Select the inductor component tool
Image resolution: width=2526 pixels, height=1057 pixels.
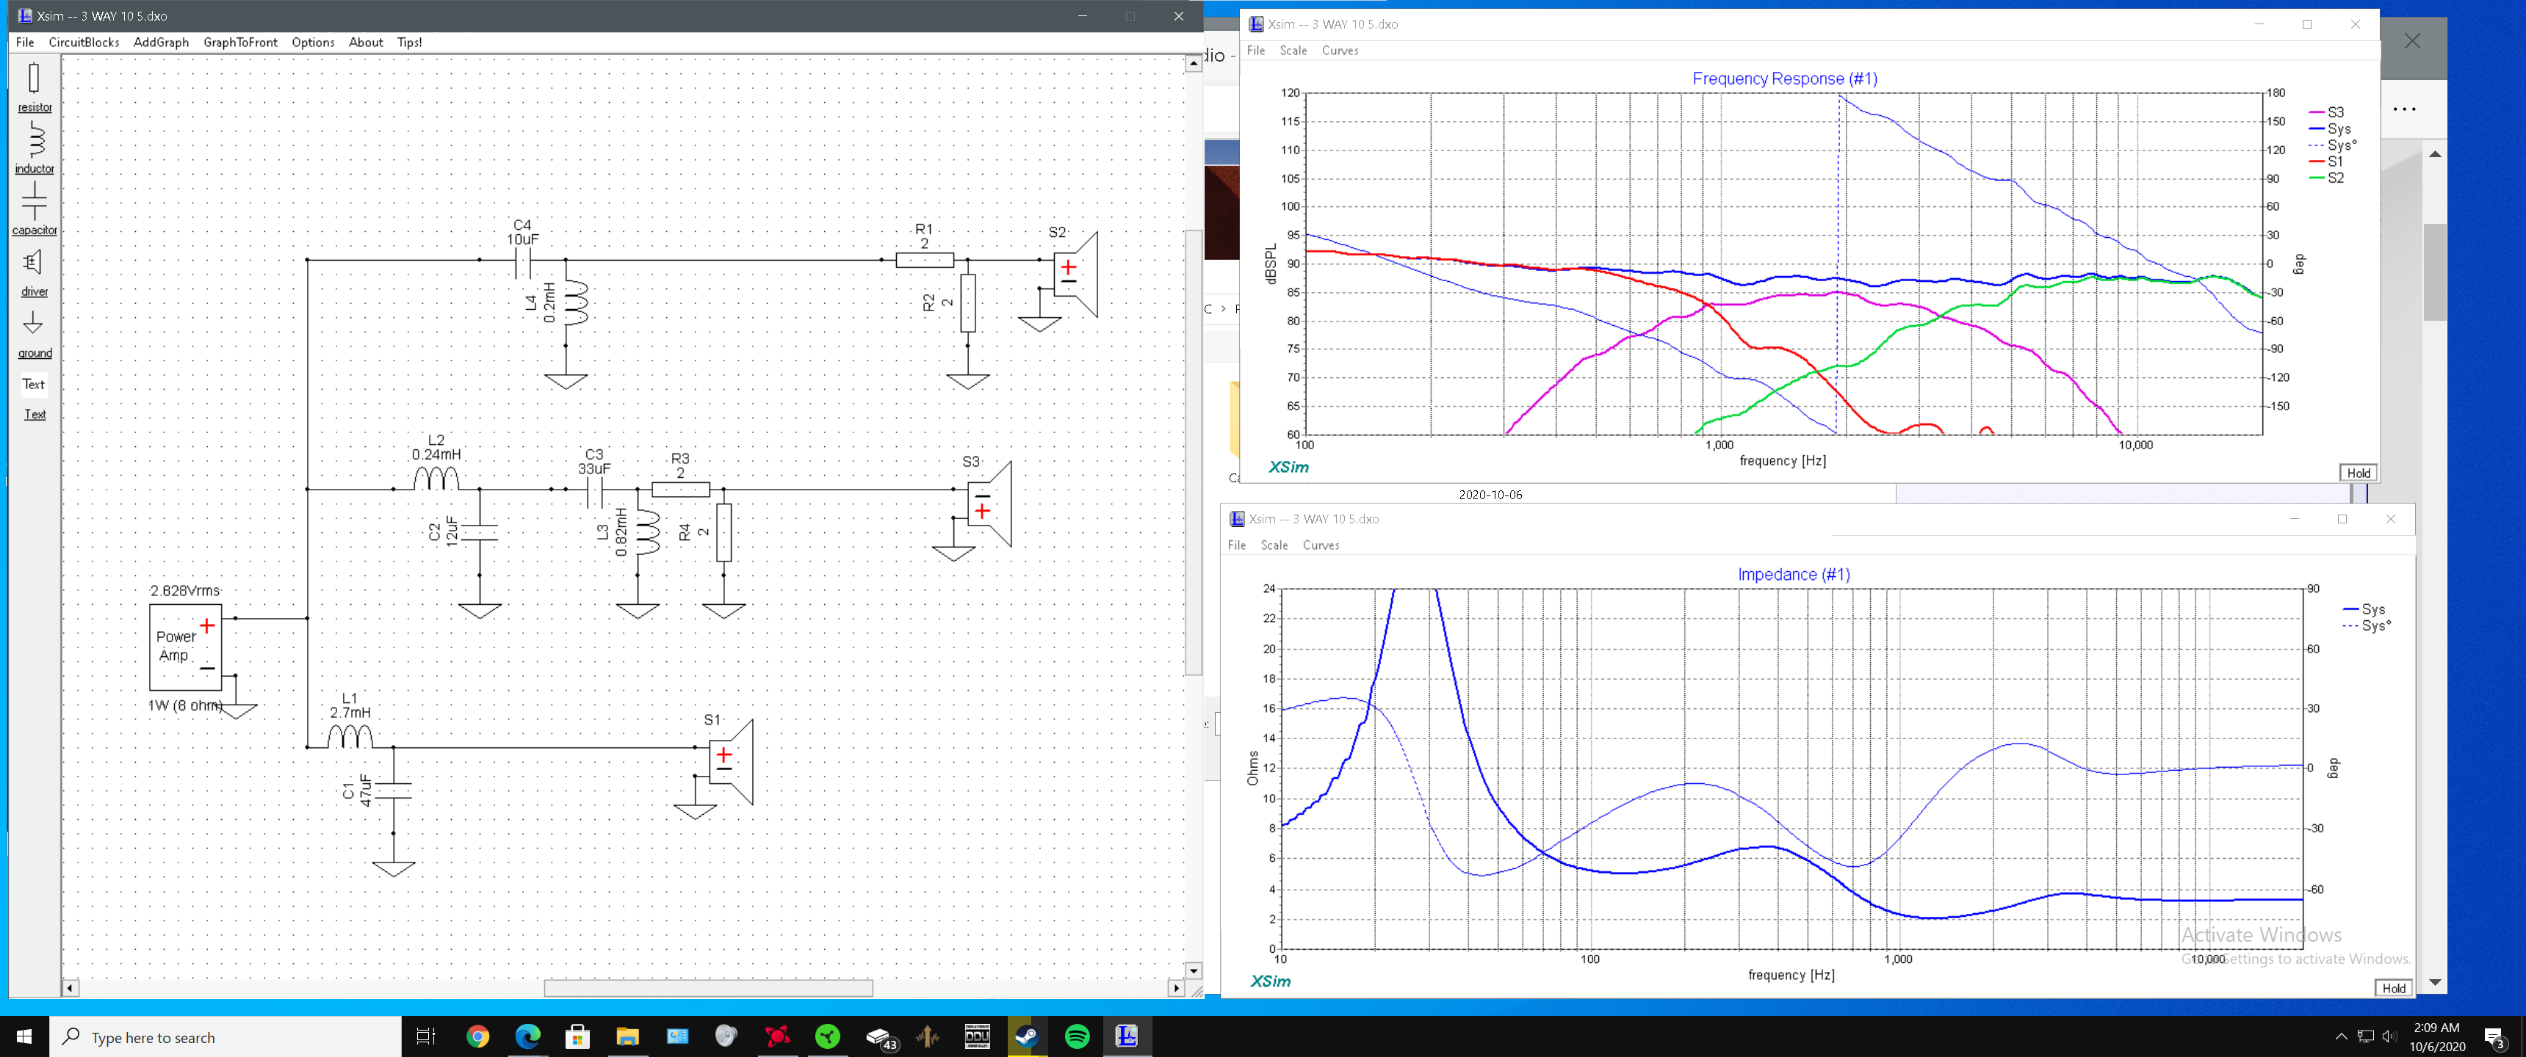coord(35,148)
